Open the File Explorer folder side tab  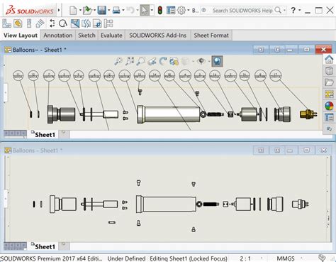(329, 82)
